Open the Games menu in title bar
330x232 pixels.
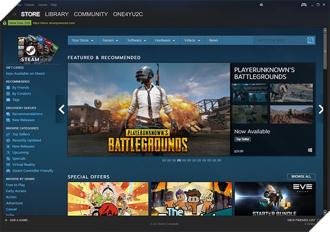click(43, 5)
